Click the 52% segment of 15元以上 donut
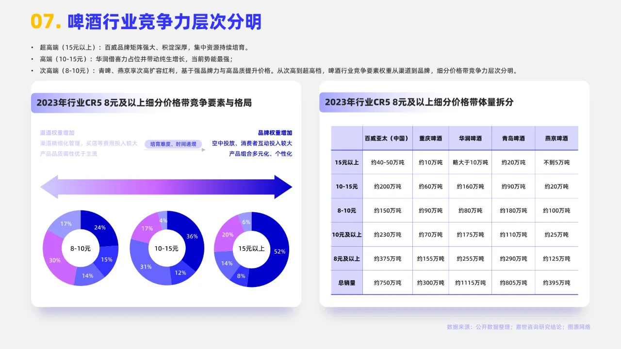 coord(279,252)
